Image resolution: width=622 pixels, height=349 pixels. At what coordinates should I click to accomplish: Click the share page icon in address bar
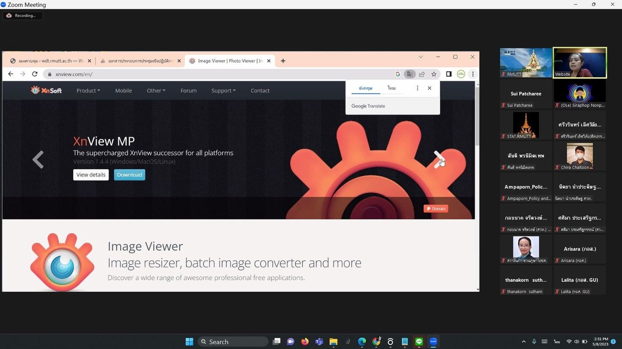pos(422,74)
